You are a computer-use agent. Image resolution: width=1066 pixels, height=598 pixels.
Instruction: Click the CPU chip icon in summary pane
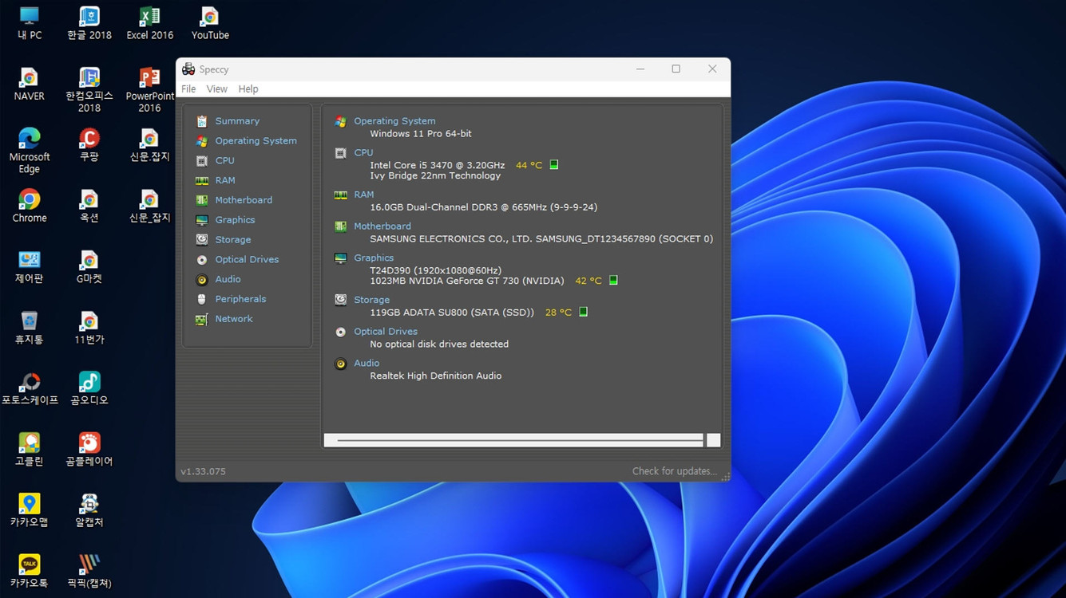click(x=341, y=153)
